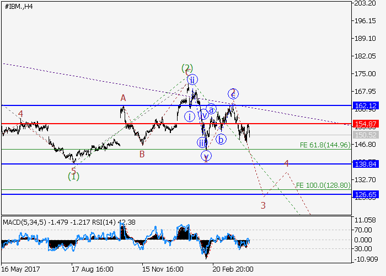Click the red wave A label
The image size is (386, 276).
pyautogui.click(x=124, y=98)
